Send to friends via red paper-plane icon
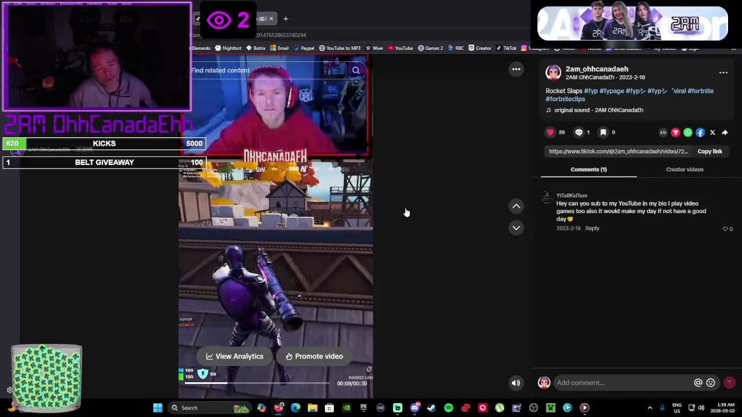742x417 pixels. point(675,133)
